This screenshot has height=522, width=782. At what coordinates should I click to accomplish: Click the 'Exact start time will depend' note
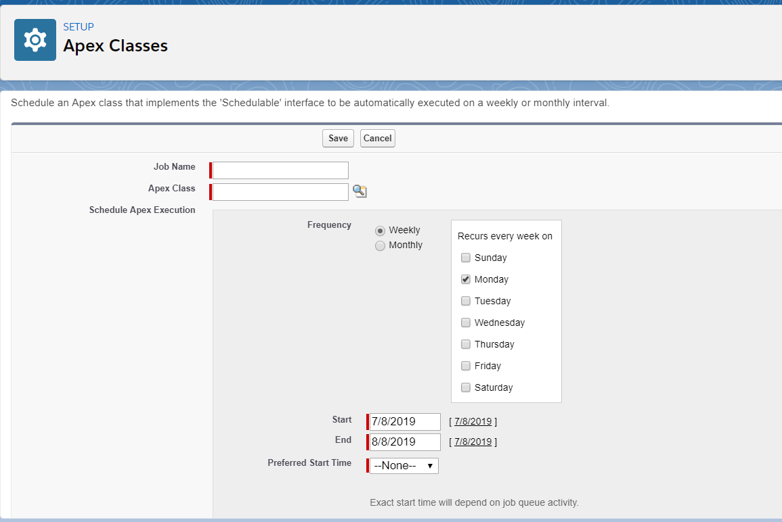pyautogui.click(x=474, y=502)
